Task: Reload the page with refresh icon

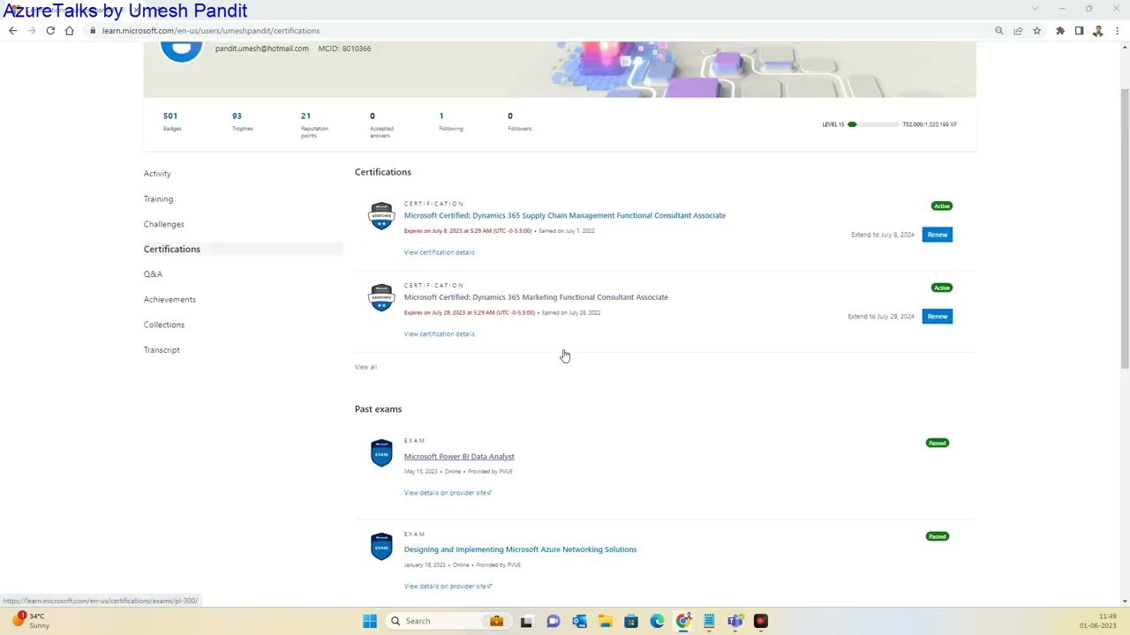Action: (50, 31)
